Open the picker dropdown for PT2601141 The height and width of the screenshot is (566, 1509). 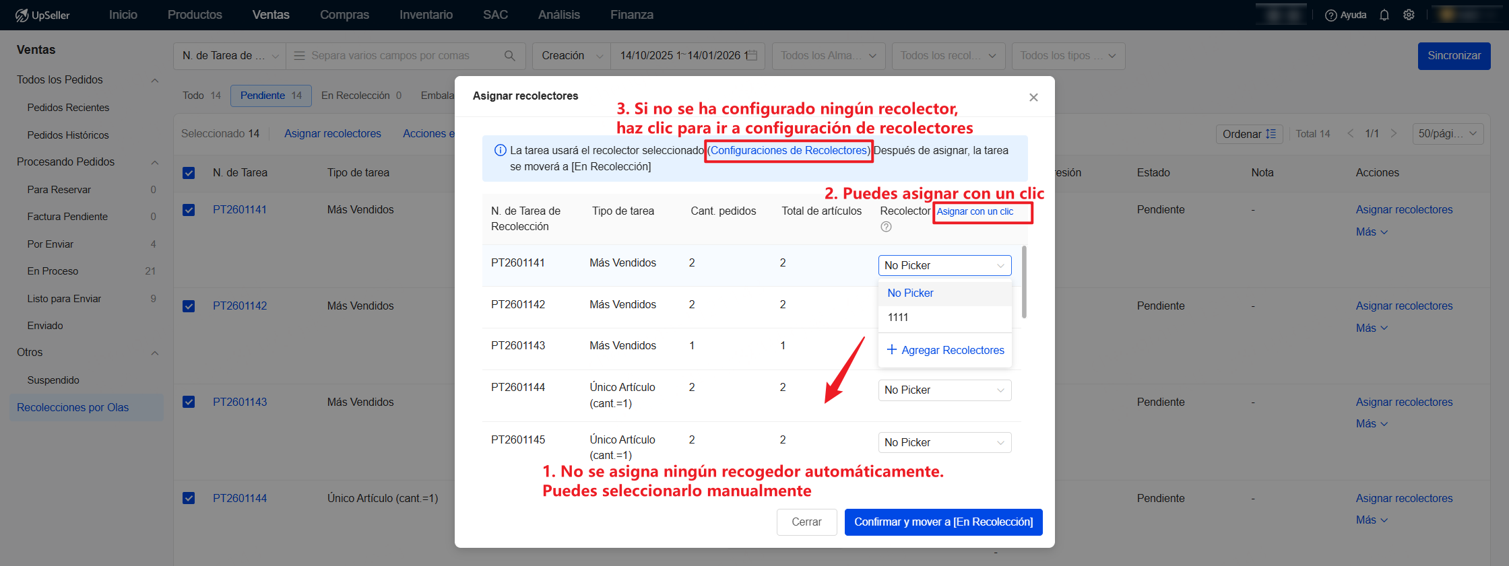944,265
